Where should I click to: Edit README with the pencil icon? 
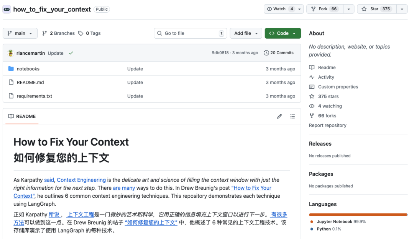[x=279, y=116]
